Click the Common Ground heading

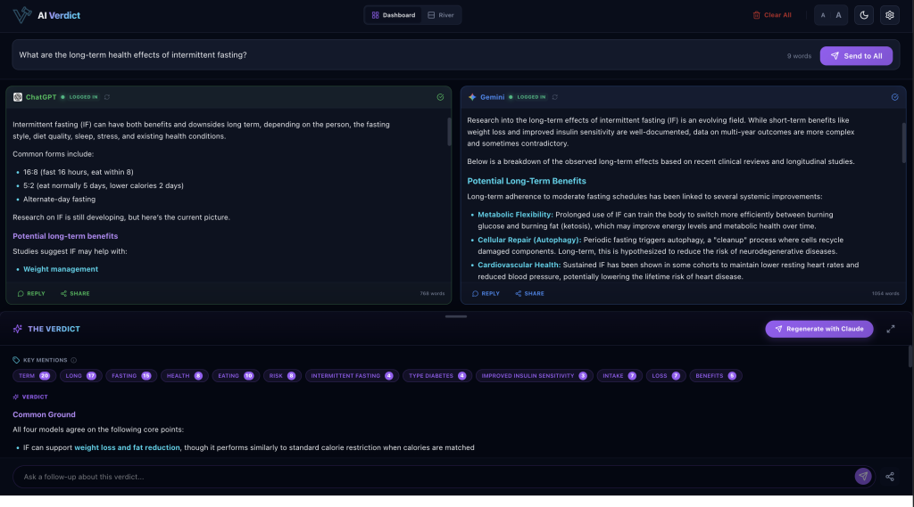tap(45, 415)
